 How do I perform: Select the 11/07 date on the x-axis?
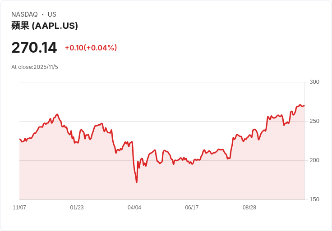tap(19, 208)
